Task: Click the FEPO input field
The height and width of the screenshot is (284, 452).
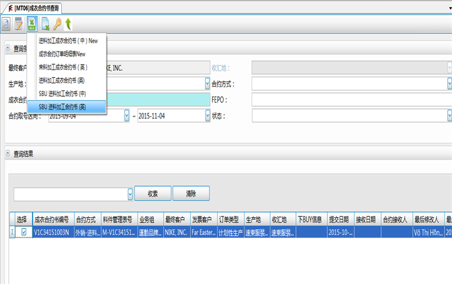Action: [350, 100]
